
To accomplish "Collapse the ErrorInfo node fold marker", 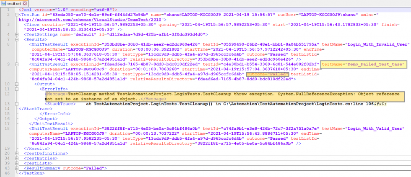I will tap(16, 89).
